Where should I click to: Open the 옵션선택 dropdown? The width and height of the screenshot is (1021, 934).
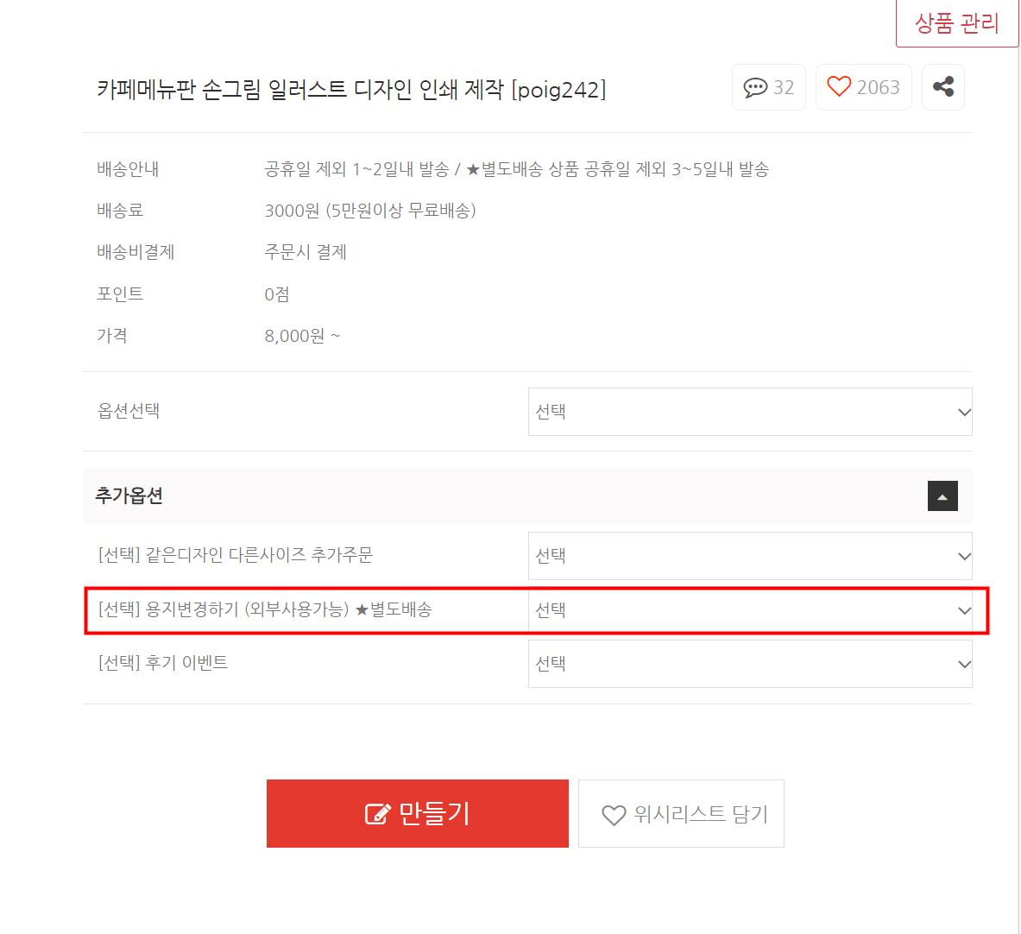pos(750,412)
